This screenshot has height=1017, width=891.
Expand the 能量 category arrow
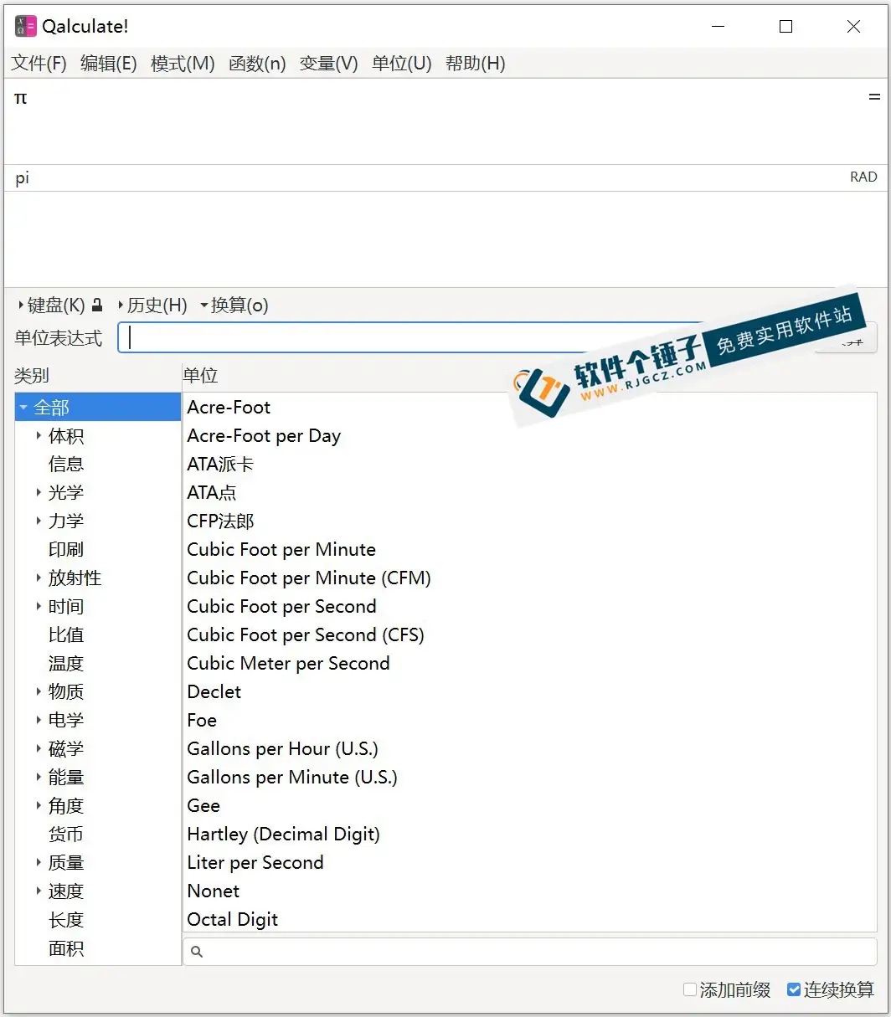coord(39,777)
